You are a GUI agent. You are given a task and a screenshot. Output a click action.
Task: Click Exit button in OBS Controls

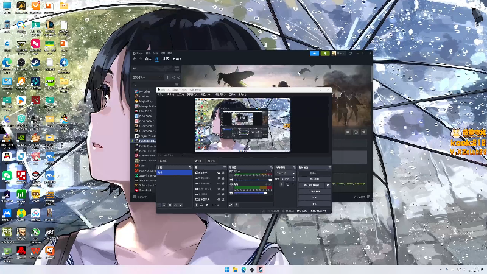[315, 203]
